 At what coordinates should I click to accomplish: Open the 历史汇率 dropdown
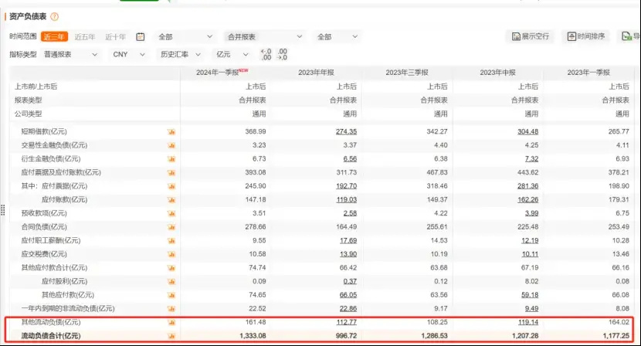(180, 54)
